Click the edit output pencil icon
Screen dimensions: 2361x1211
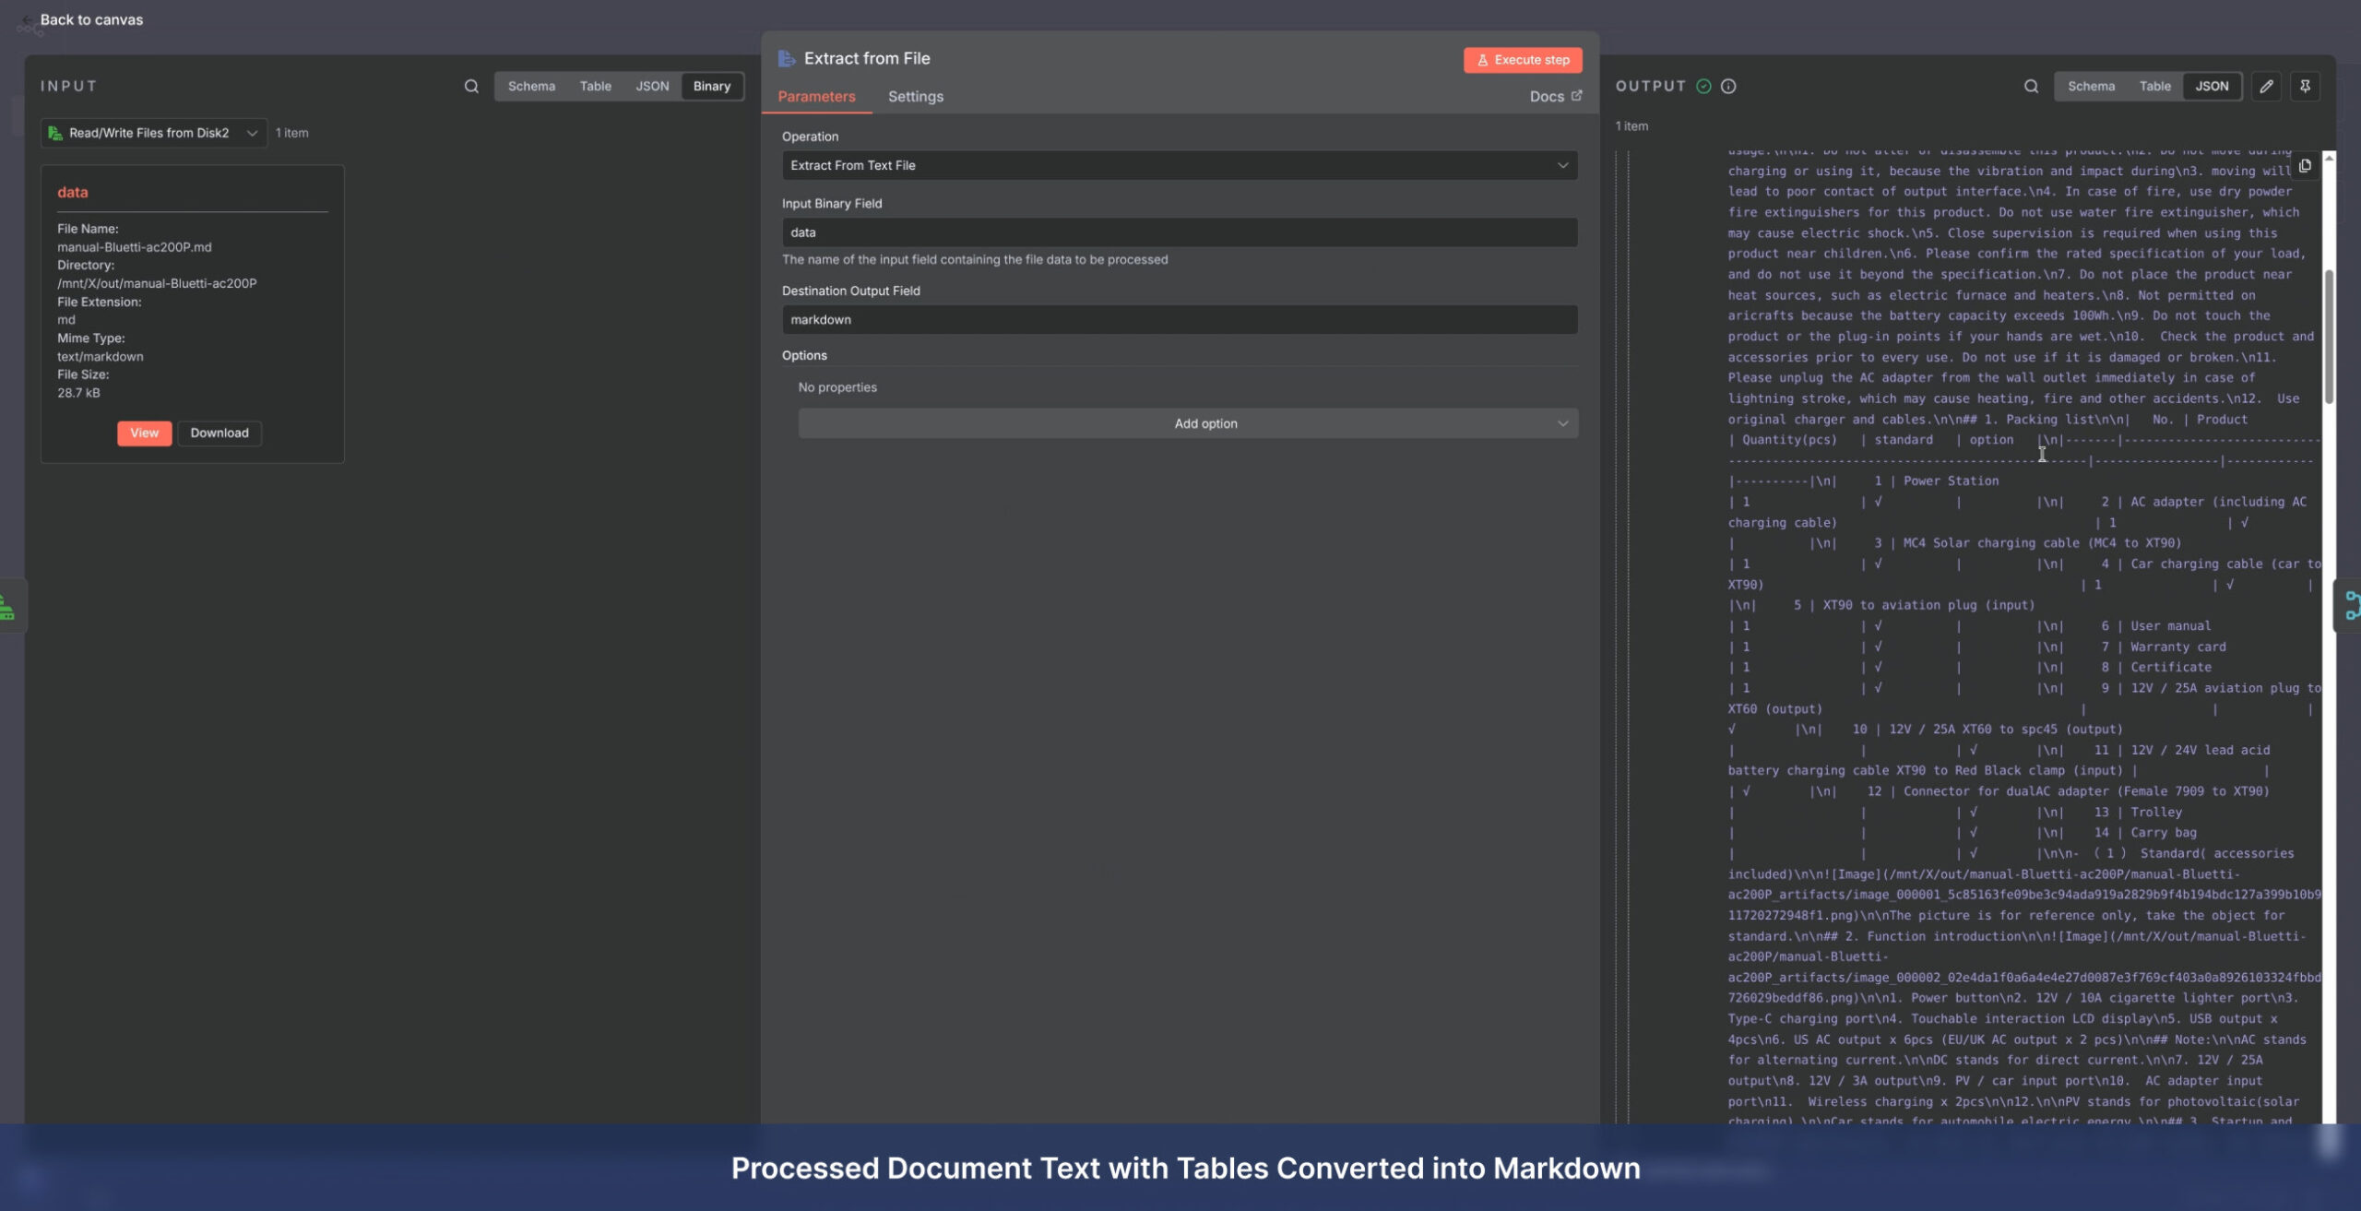click(x=2266, y=86)
